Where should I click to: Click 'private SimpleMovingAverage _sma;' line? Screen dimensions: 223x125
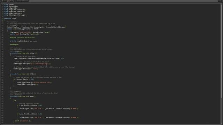tap(24, 41)
